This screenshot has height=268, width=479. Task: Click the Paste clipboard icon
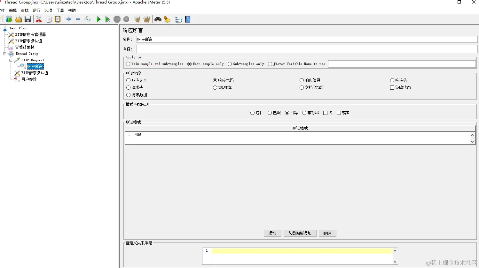point(58,19)
